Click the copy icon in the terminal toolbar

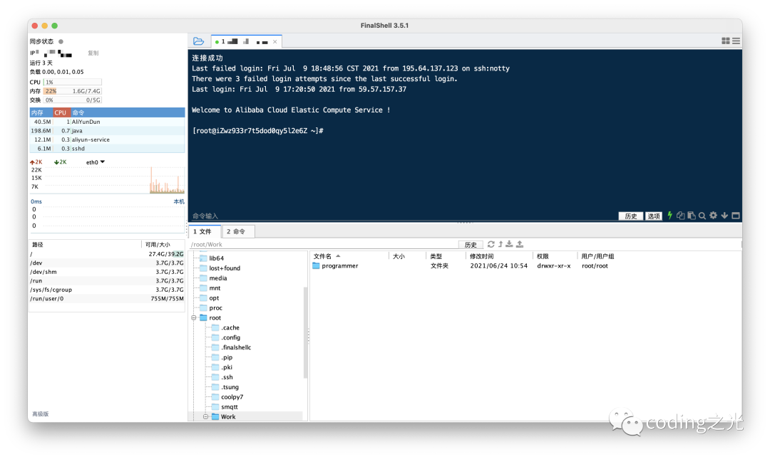click(x=681, y=216)
